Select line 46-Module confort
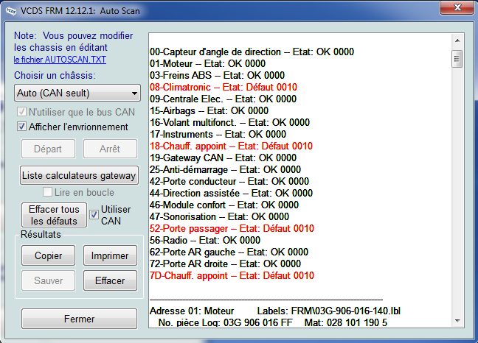Screen dimensions: 478x343 (x=224, y=205)
